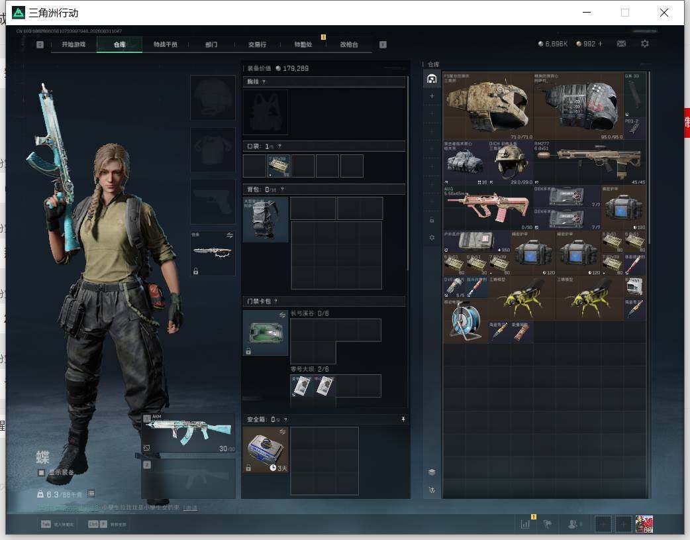Screen dimensions: 690x540
Task: Select the main warehouse storage icon
Action: [x=432, y=78]
